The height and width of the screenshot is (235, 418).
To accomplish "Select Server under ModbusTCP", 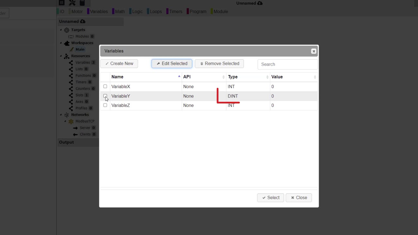I will [x=85, y=128].
